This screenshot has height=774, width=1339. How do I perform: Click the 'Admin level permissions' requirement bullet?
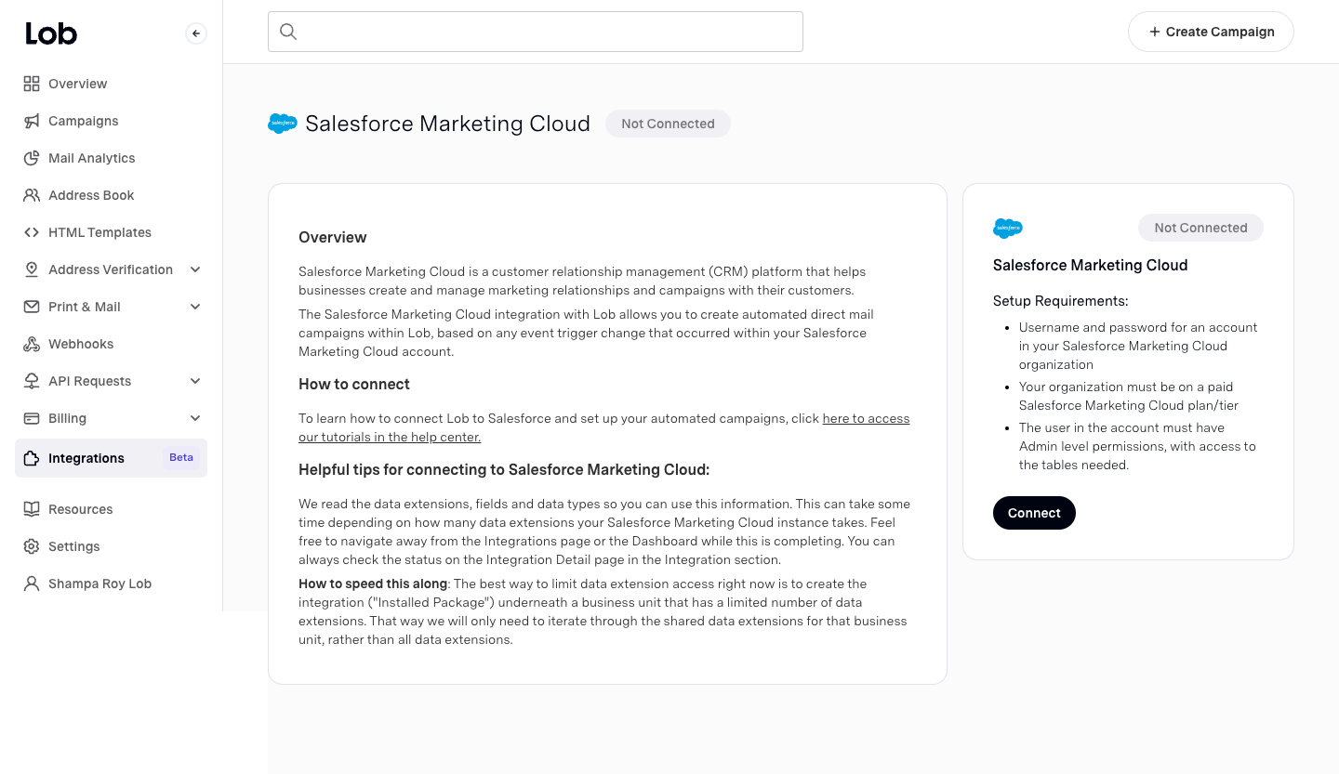tap(1137, 446)
